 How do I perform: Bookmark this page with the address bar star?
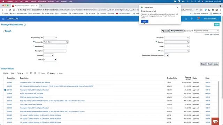coord(201,10)
